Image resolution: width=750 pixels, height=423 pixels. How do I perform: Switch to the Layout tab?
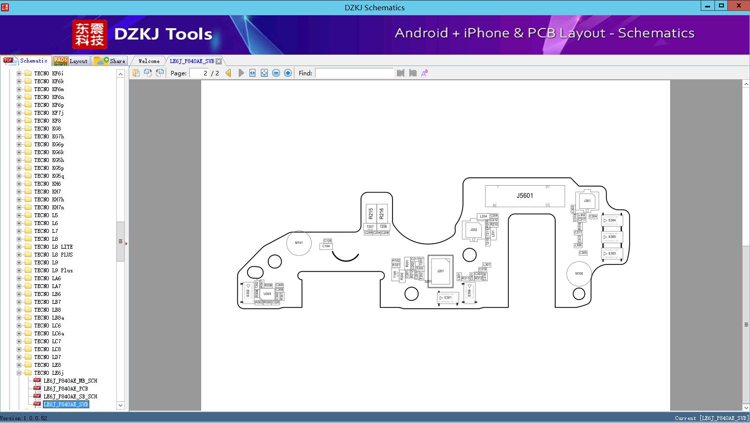(71, 61)
